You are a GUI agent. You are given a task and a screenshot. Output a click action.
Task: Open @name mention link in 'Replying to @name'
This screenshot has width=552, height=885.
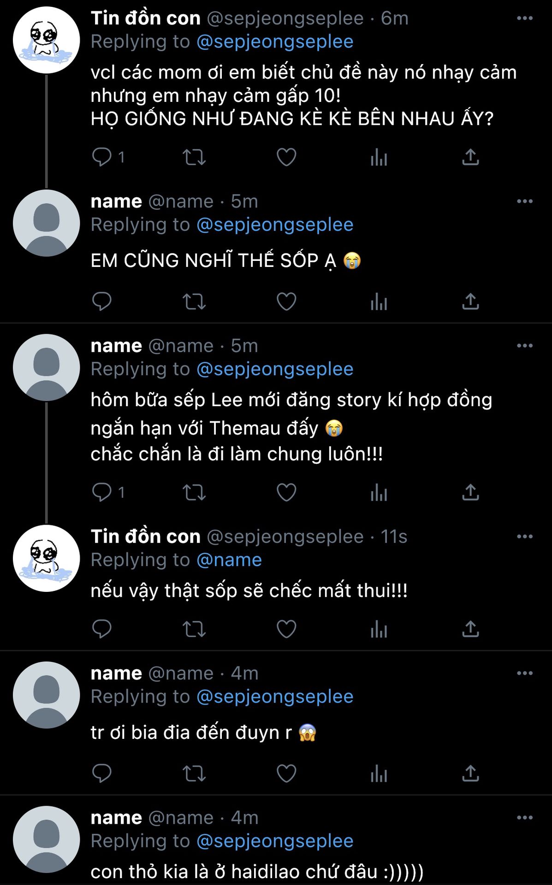pos(229,560)
